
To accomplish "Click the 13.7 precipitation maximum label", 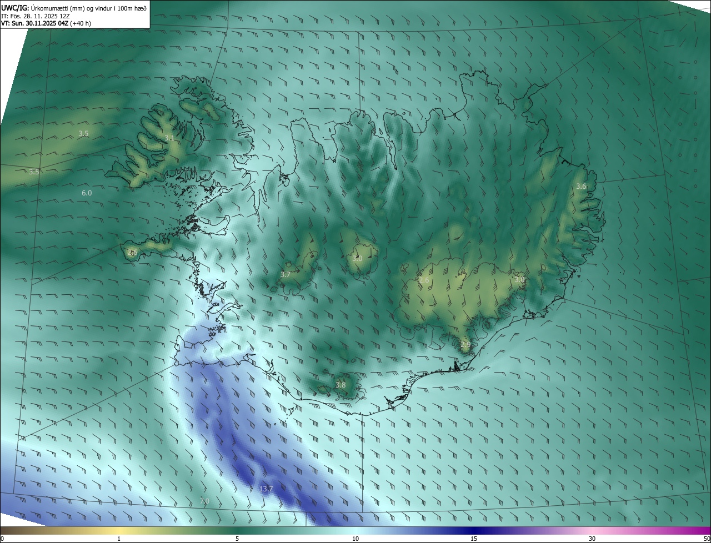I will (266, 489).
